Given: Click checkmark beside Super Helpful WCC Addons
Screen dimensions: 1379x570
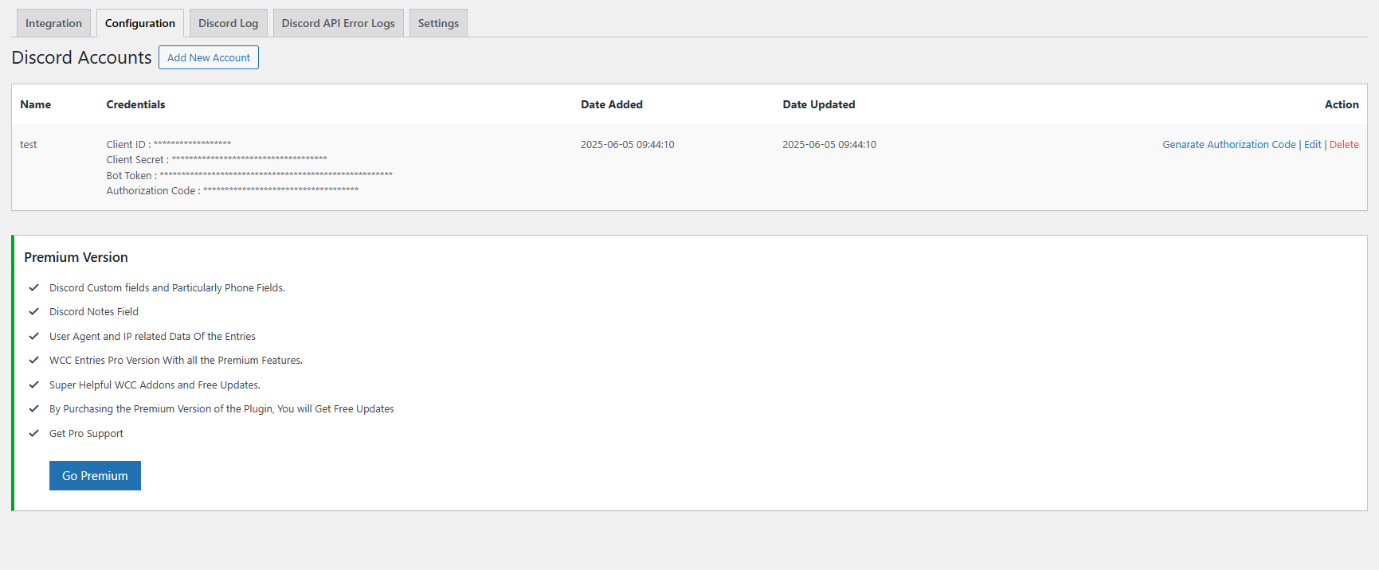Looking at the screenshot, I should tap(34, 385).
